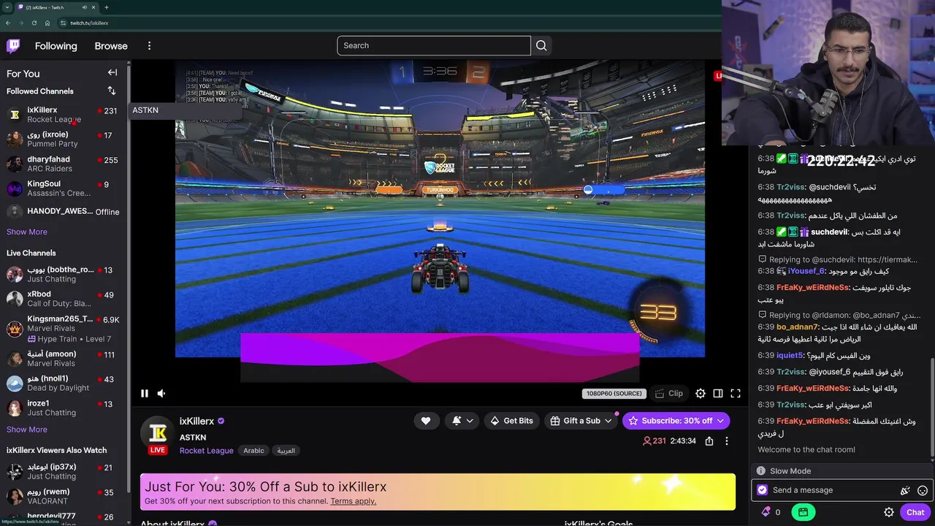Send message with the Chat button
The height and width of the screenshot is (526, 935).
915,512
